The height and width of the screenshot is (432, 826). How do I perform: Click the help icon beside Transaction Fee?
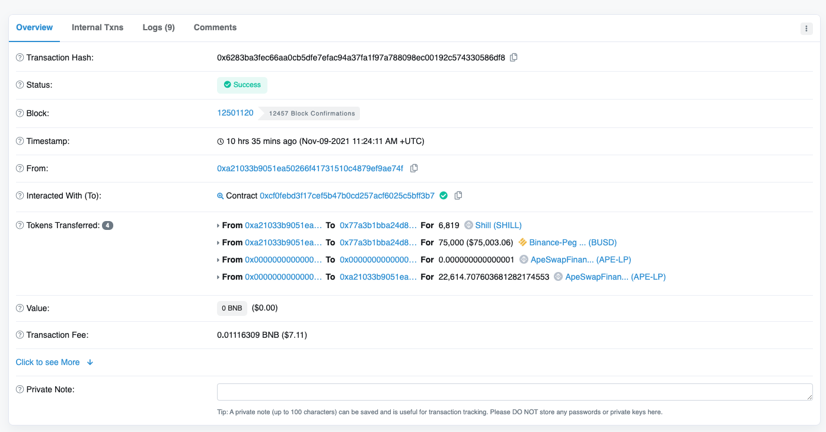[x=20, y=335]
